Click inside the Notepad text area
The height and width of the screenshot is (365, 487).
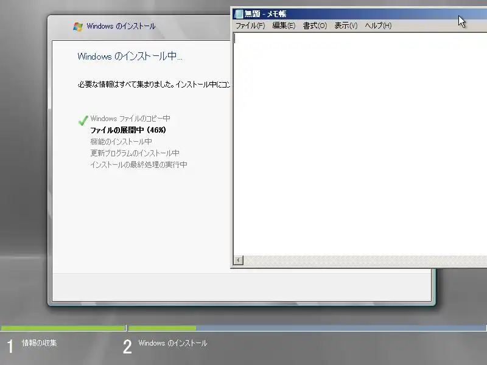tap(360, 144)
